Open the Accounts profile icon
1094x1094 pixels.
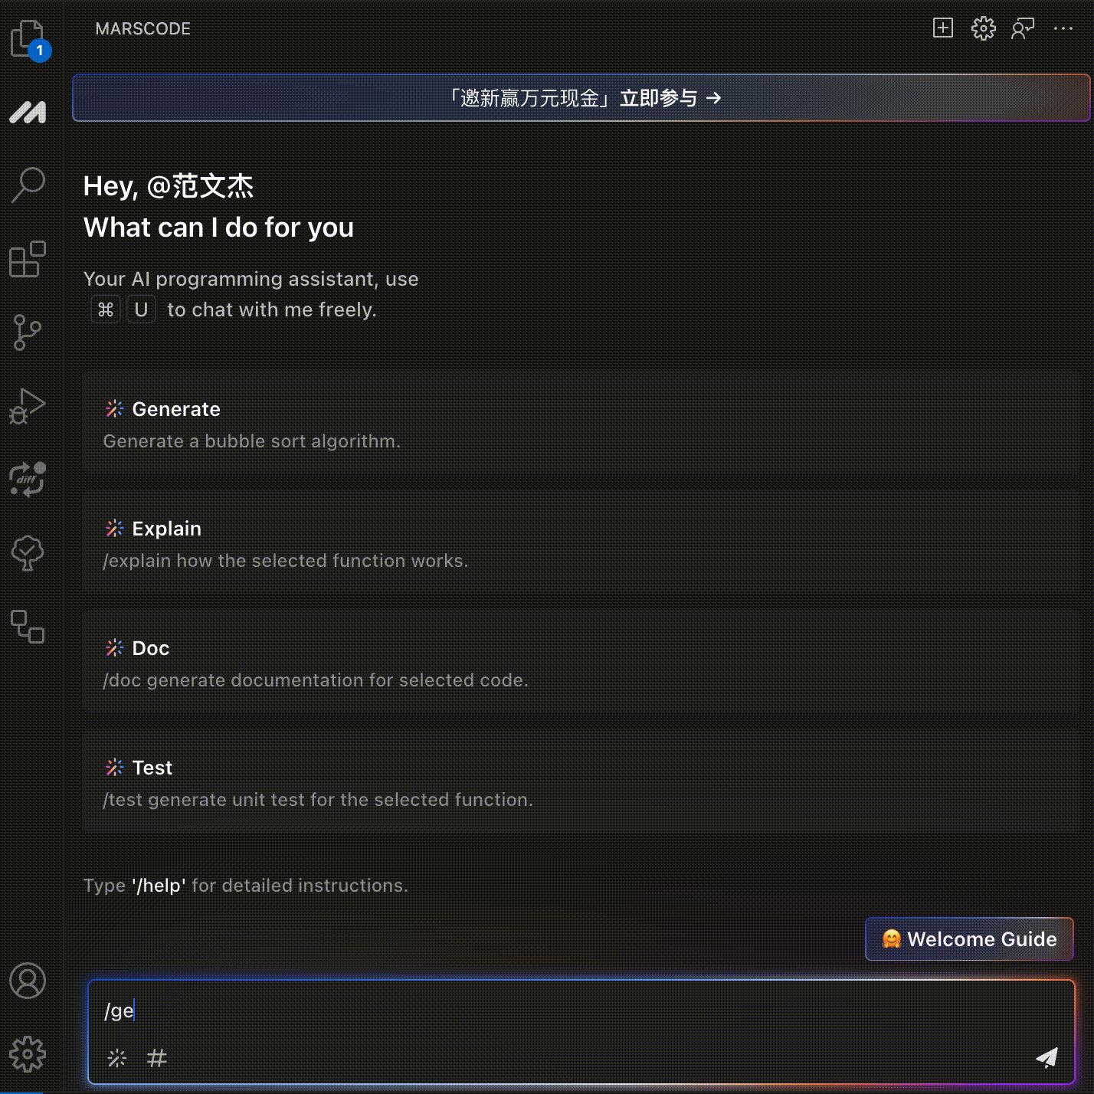tap(28, 981)
